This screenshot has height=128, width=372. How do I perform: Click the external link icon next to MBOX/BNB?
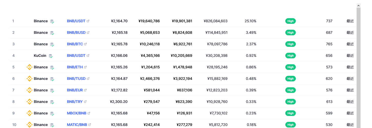click(x=89, y=113)
